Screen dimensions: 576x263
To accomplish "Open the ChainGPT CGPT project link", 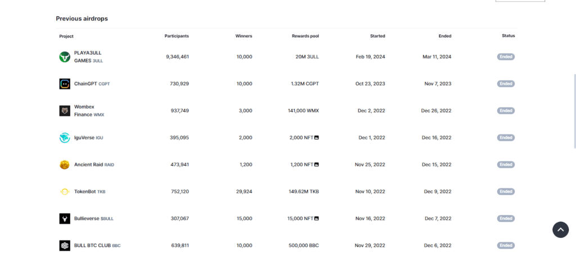I will tap(92, 84).
